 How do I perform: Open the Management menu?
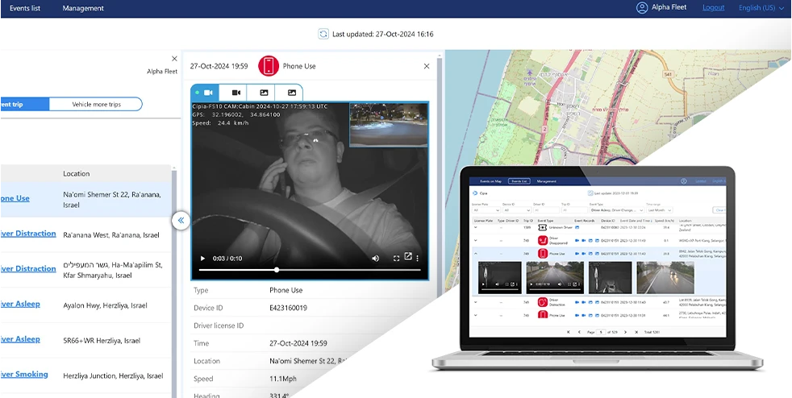pos(83,8)
